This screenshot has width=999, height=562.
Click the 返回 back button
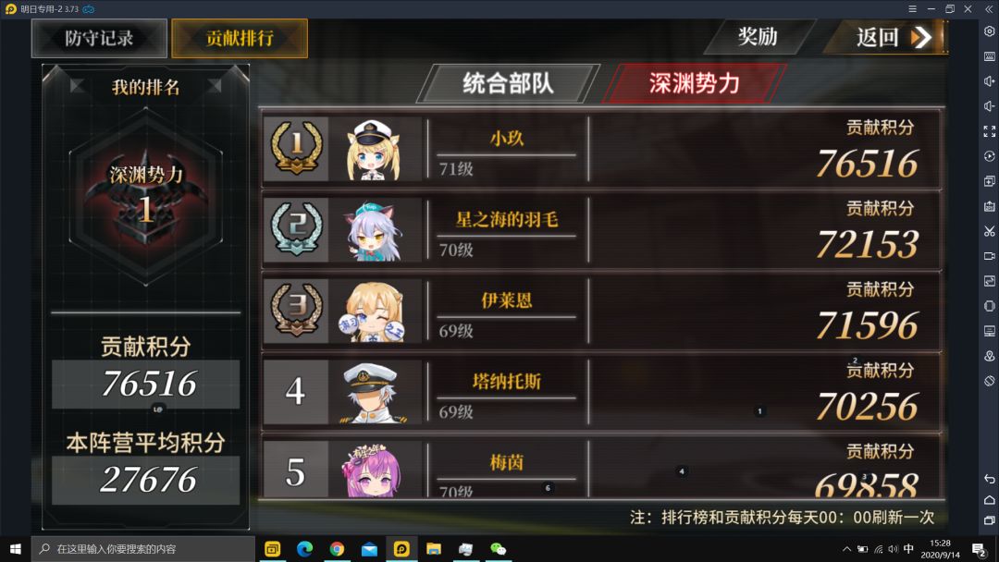tap(887, 37)
